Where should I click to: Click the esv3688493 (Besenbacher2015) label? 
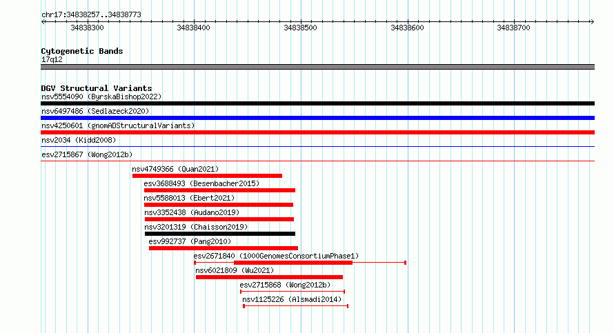coord(201,183)
